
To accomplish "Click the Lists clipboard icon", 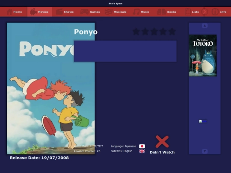I will pos(188,12).
